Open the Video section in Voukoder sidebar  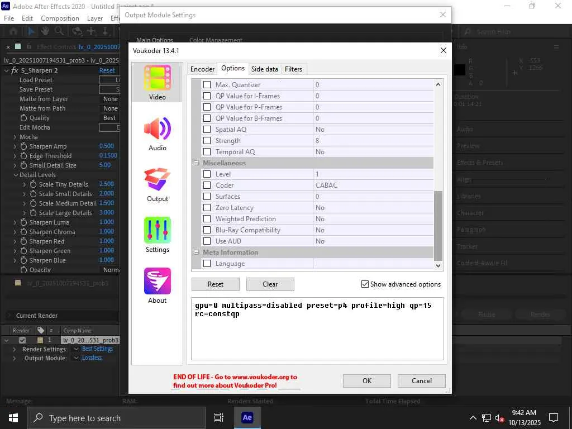coord(157,83)
